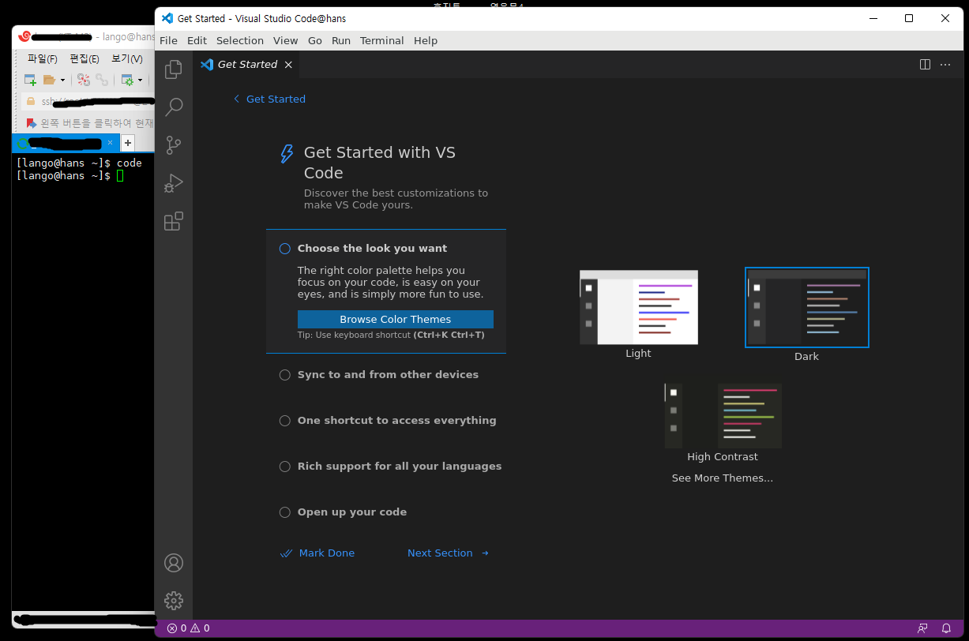Expand the Xshell Open folder dropdown arrow
The width and height of the screenshot is (969, 641).
pos(62,80)
